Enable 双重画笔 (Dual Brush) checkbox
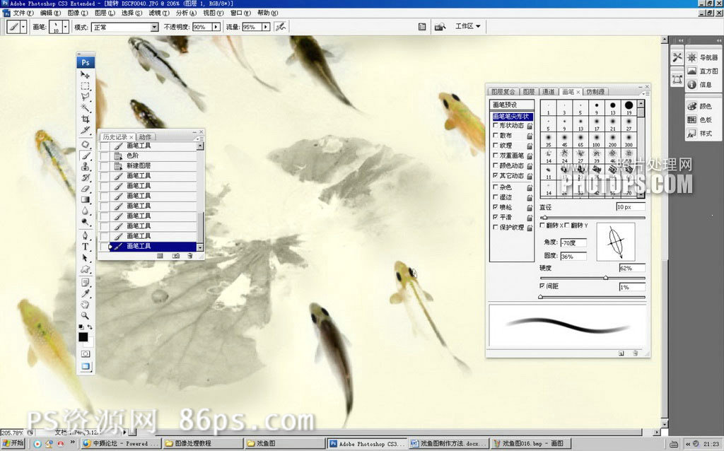The height and width of the screenshot is (451, 724). tap(496, 156)
